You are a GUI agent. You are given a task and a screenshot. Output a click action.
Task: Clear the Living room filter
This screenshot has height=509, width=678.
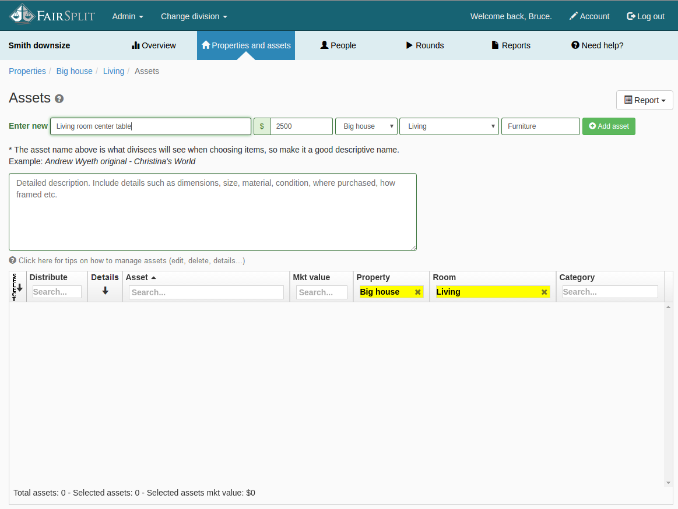tap(544, 292)
